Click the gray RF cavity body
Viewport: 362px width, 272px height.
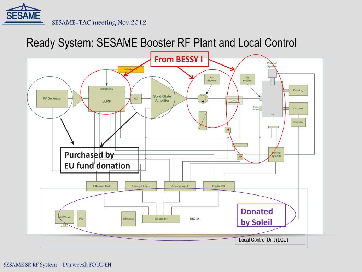(272, 99)
